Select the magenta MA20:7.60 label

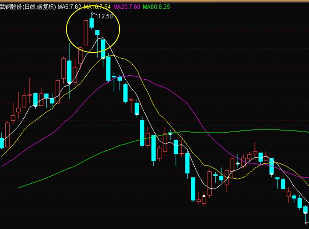[x=127, y=7]
